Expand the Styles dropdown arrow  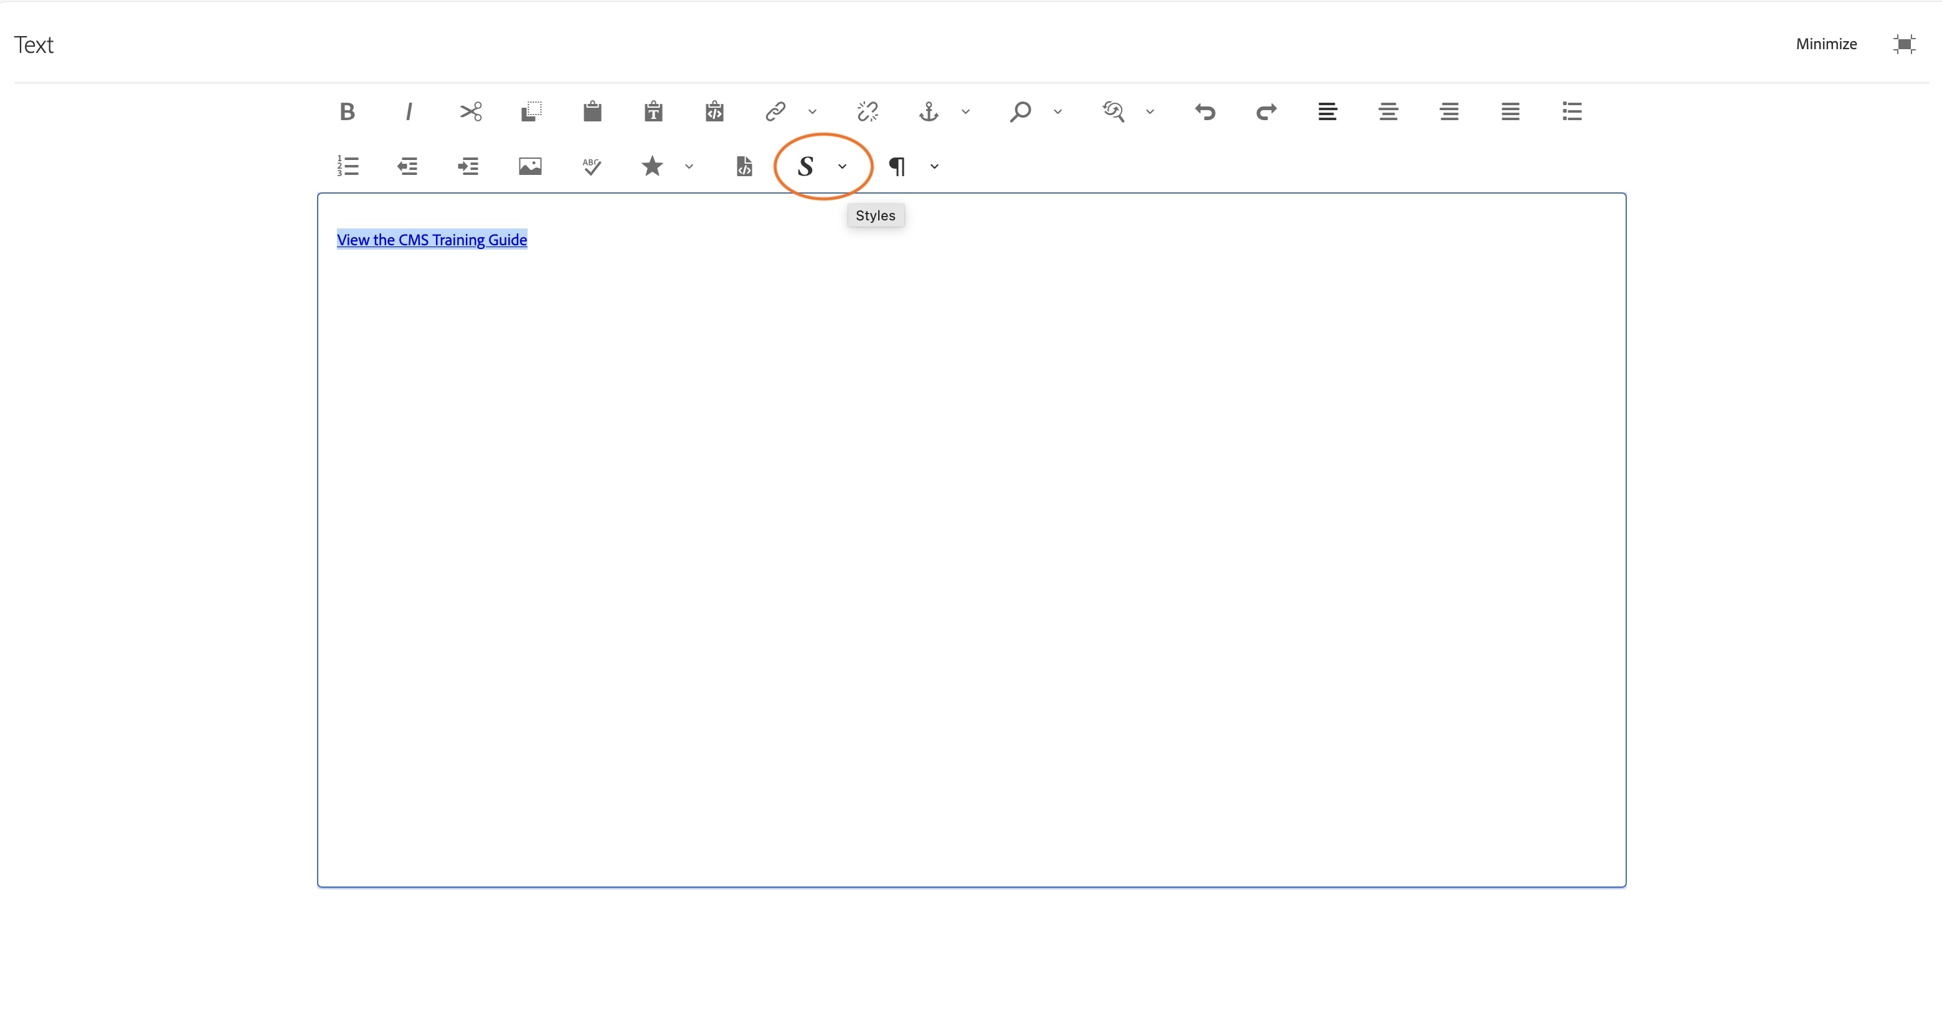tap(842, 166)
